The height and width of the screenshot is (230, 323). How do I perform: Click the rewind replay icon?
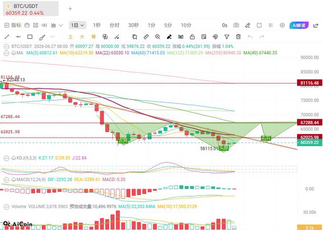click(x=44, y=25)
